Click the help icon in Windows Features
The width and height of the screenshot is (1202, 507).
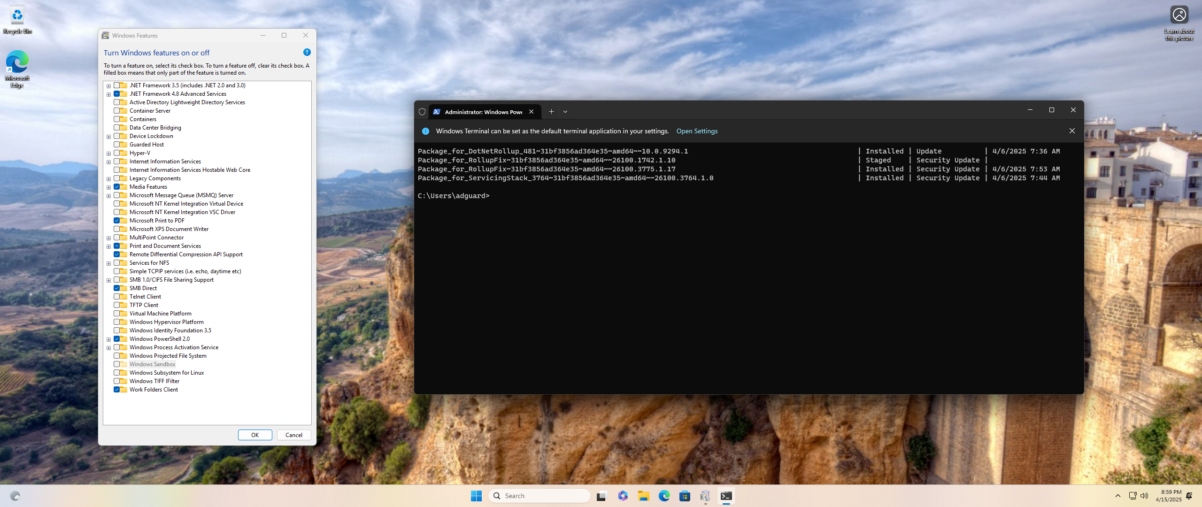click(307, 52)
